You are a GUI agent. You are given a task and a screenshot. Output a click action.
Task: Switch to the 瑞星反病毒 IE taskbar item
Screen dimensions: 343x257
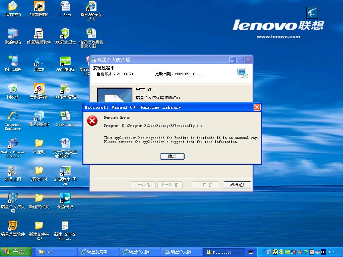[x=98, y=252]
